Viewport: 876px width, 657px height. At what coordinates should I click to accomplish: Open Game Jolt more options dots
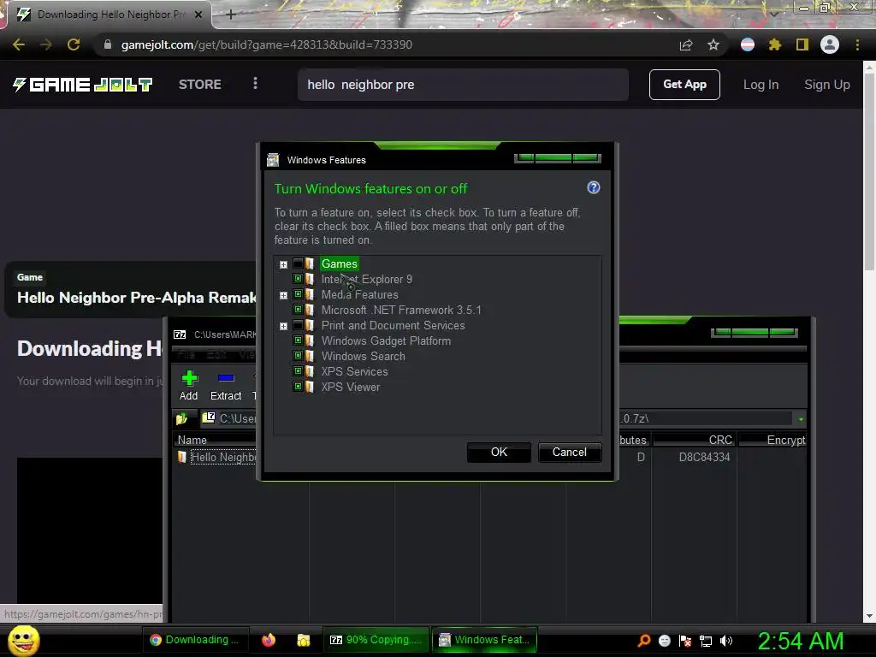pos(255,83)
